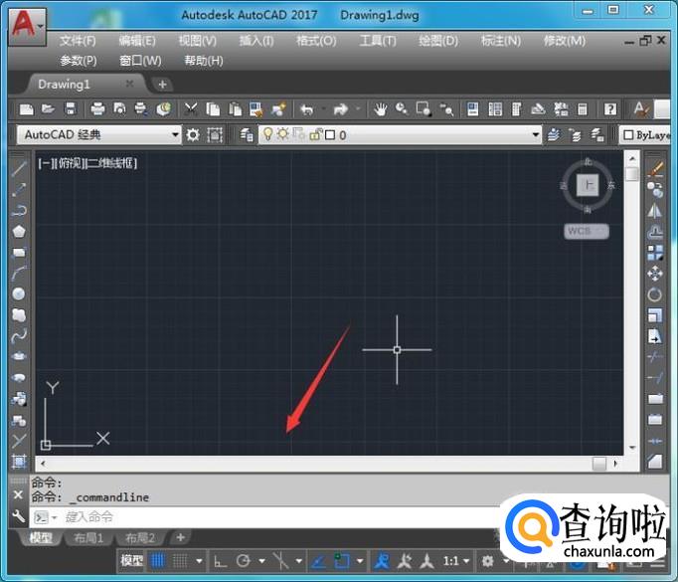
Task: Switch to the 布局1 layout tab
Action: click(88, 538)
